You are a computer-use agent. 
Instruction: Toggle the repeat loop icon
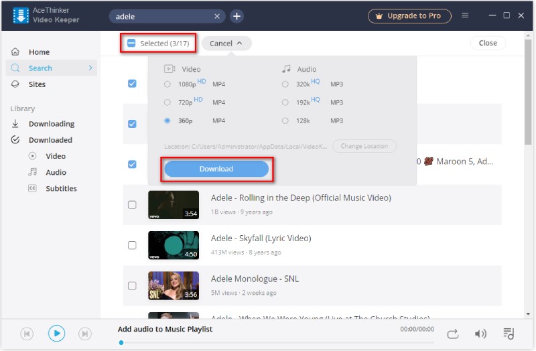(453, 334)
